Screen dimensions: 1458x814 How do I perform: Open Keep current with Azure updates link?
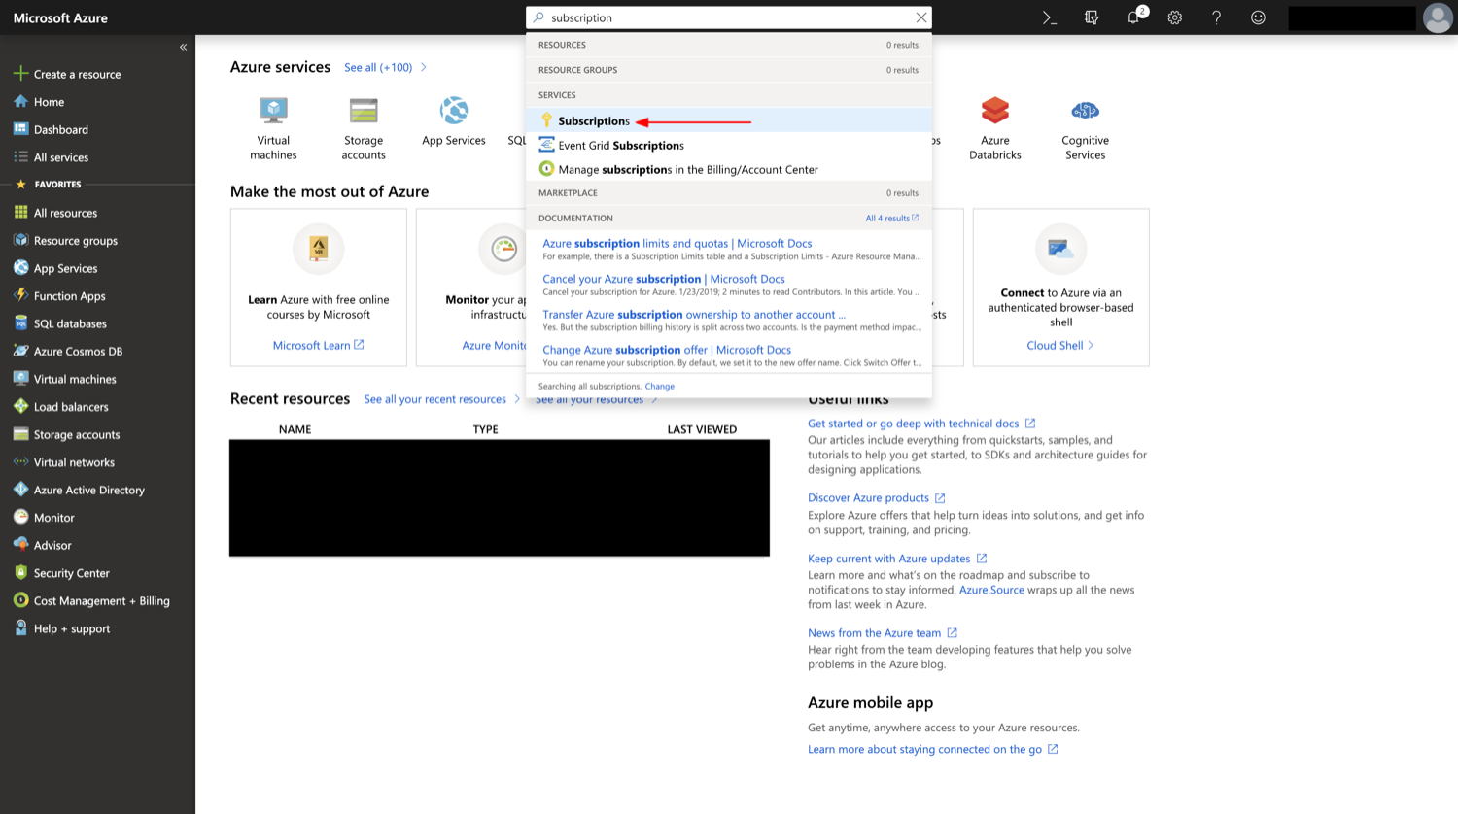pos(896,559)
